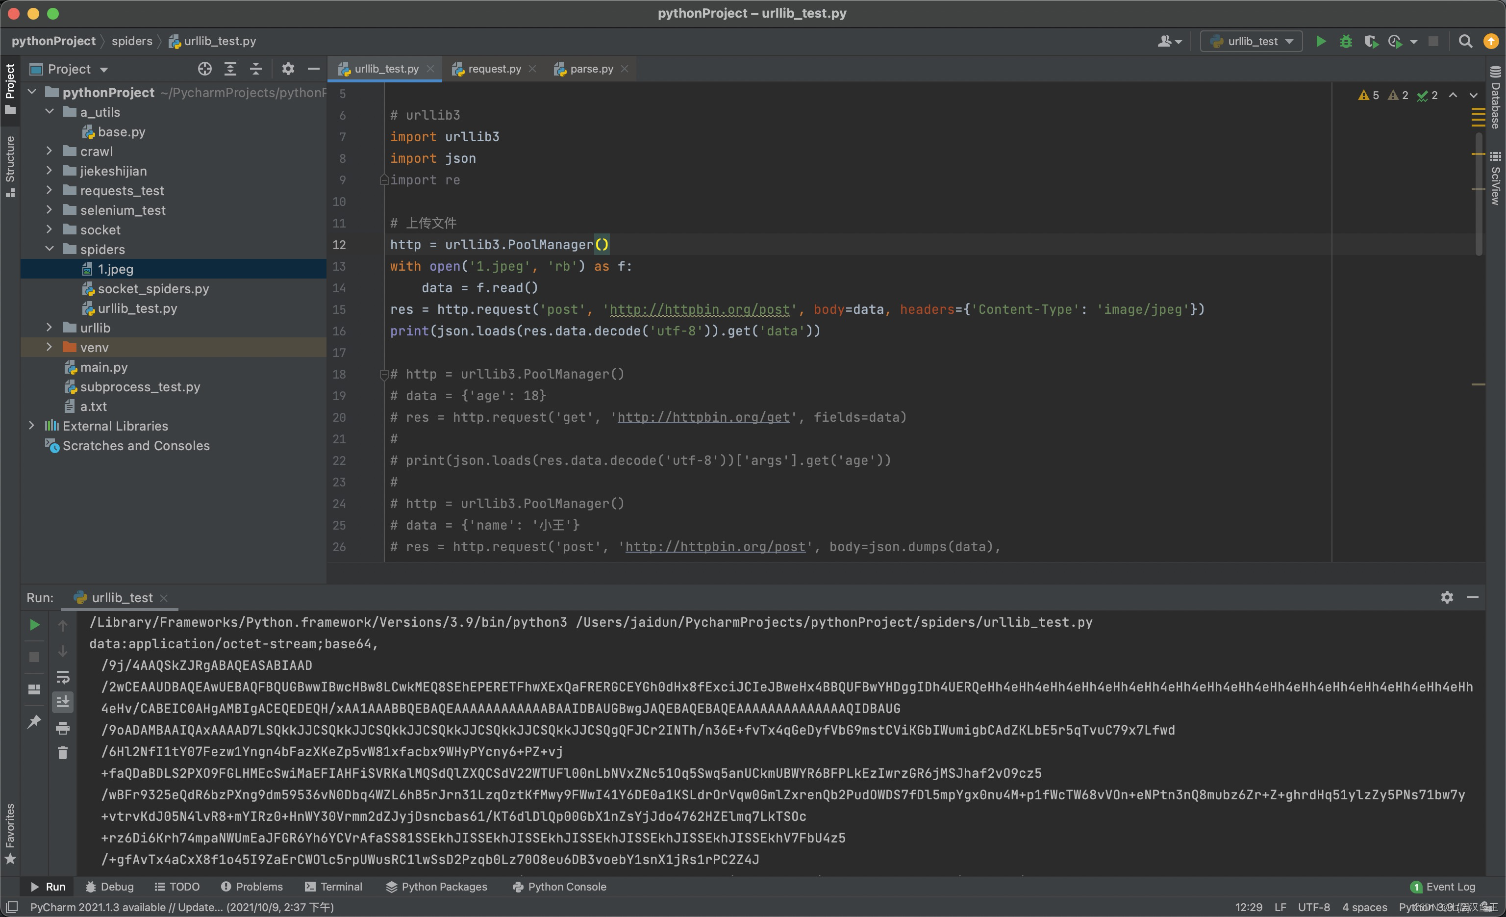Expand all in the Project panel

coord(230,69)
